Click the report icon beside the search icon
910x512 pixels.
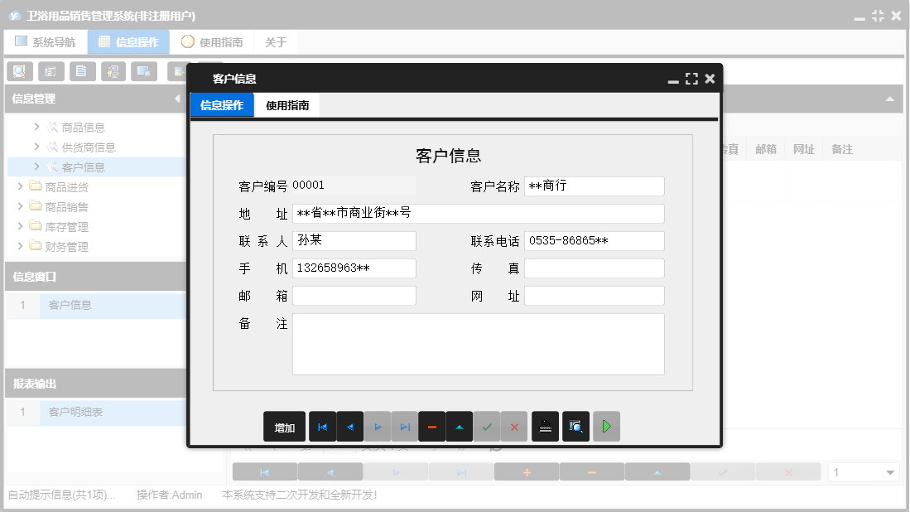tap(51, 71)
